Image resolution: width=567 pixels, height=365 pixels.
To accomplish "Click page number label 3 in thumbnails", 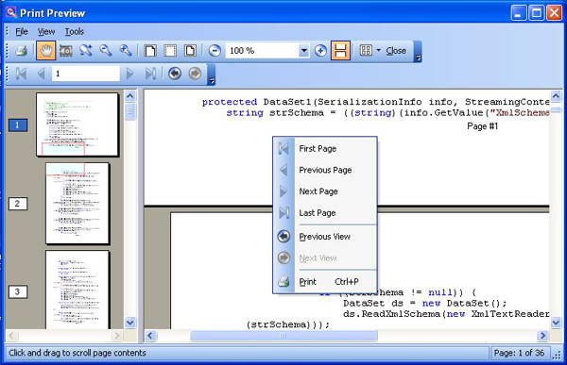I will [x=18, y=291].
